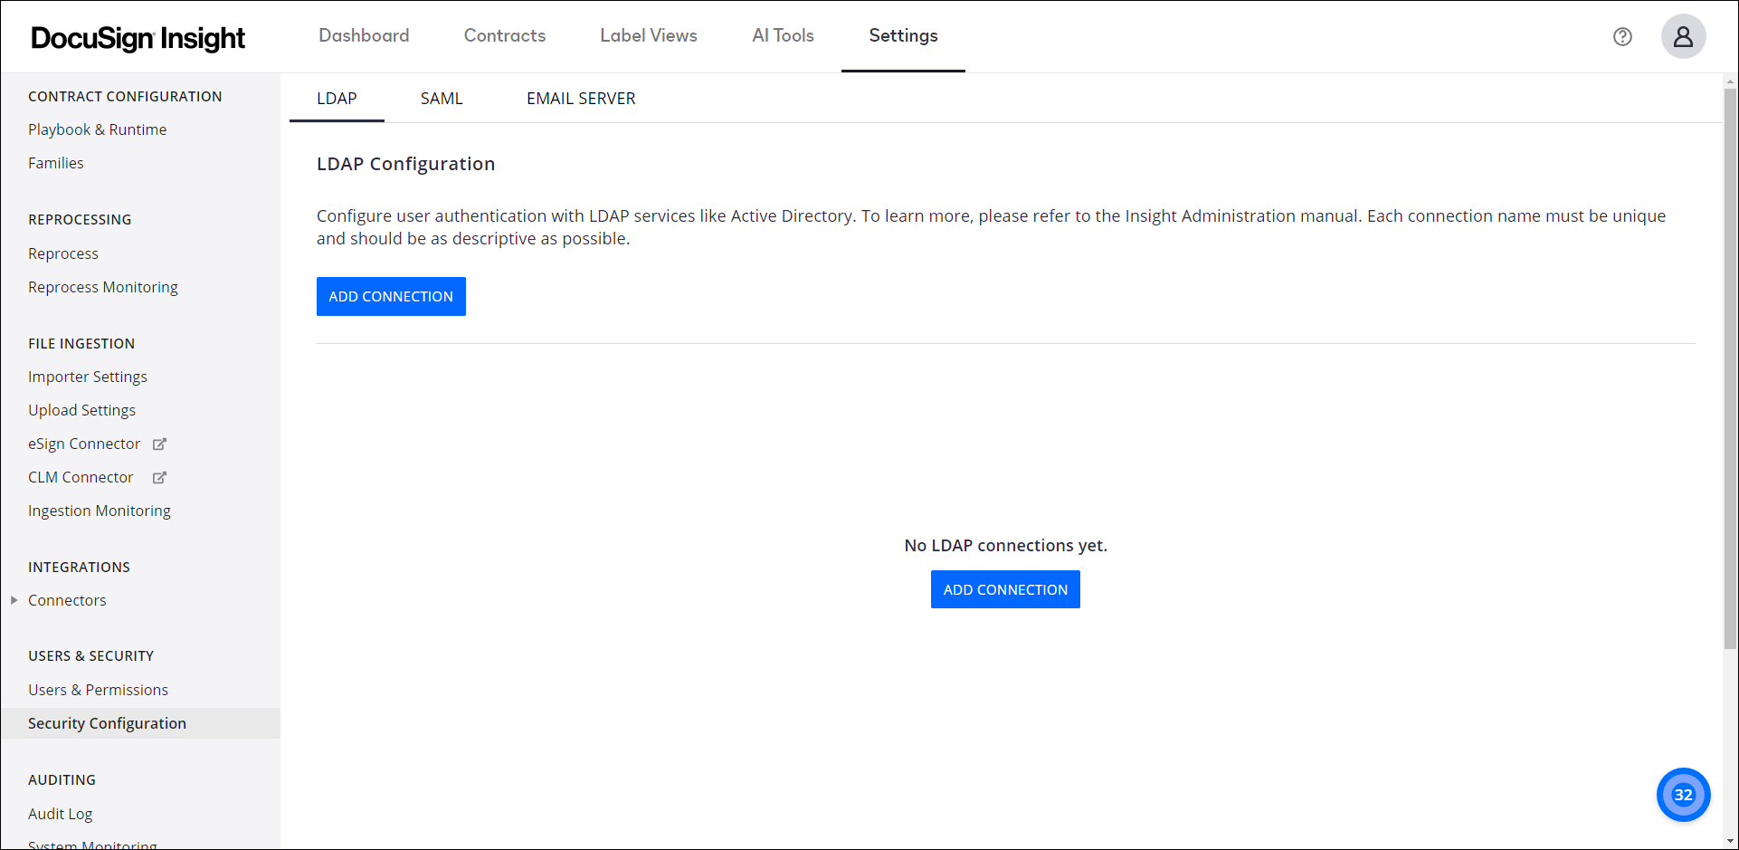This screenshot has height=850, width=1739.
Task: Click the user profile avatar icon
Action: [x=1683, y=36]
